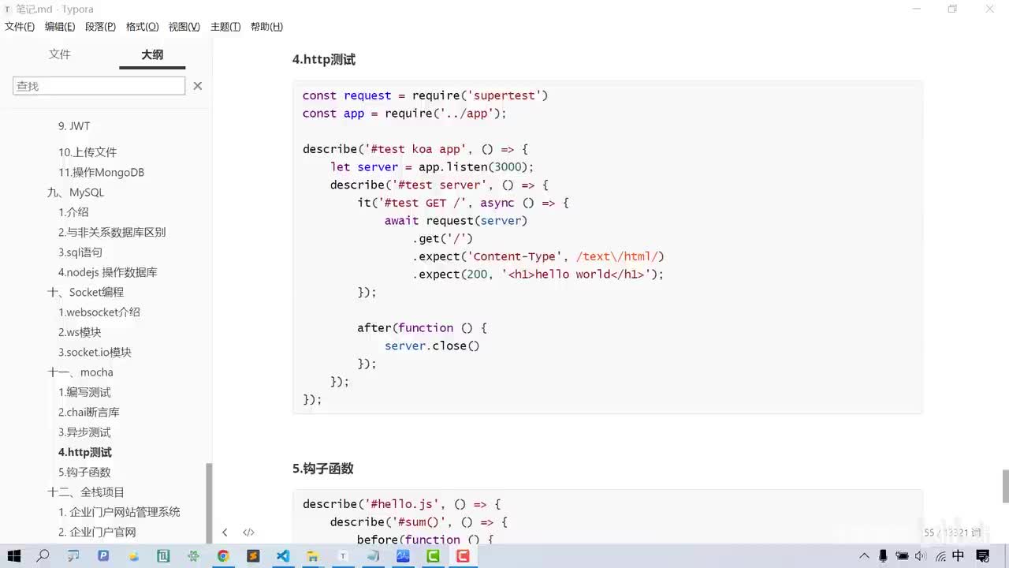Select the 大纲 outline tab
This screenshot has width=1009, height=568.
152,54
